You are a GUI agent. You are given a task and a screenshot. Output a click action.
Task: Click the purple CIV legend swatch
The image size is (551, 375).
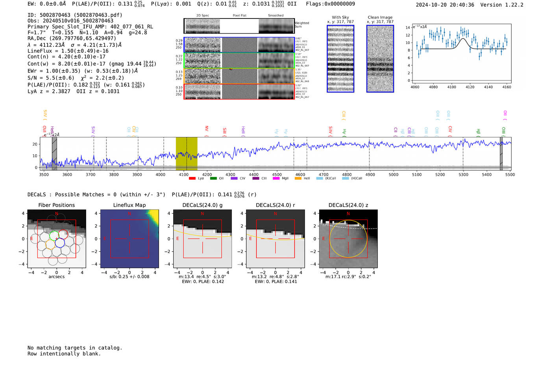[234, 178]
